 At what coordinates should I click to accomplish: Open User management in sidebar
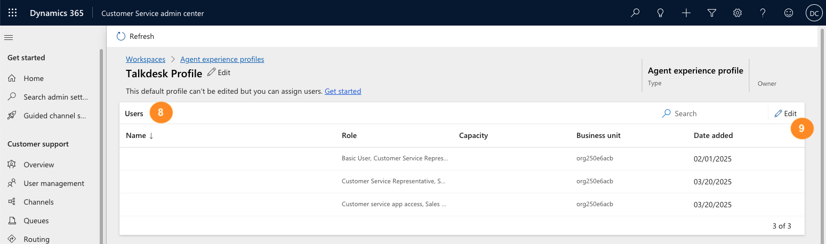pyautogui.click(x=54, y=183)
